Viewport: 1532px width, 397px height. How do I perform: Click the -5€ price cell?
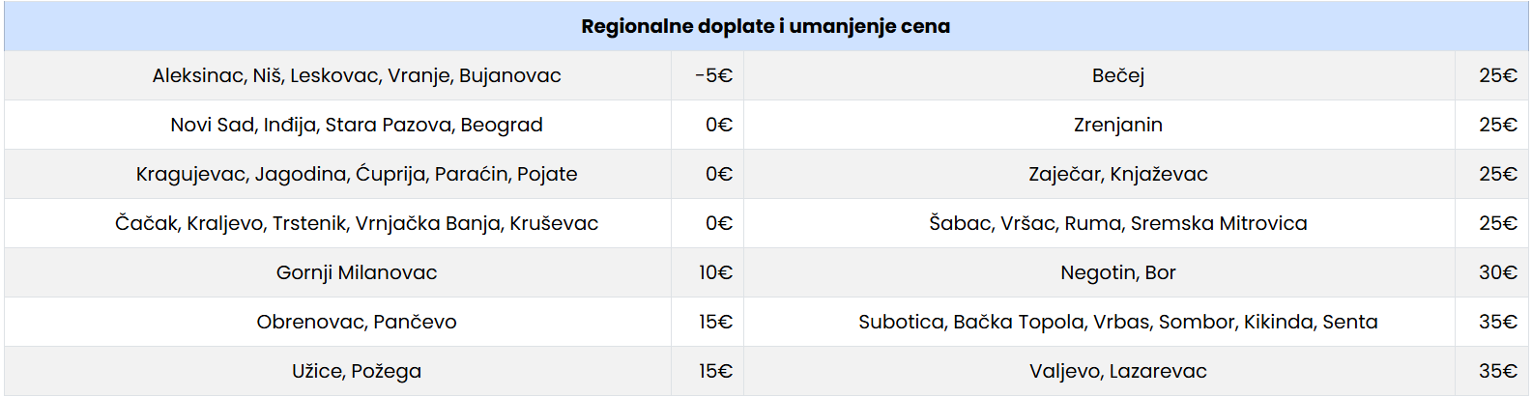(713, 75)
